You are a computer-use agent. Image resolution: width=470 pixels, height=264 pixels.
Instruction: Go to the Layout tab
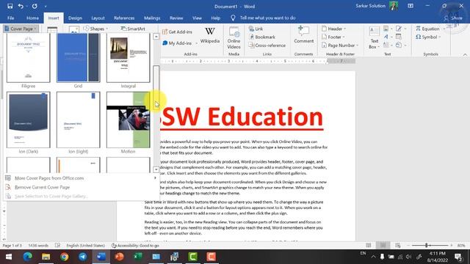pos(98,18)
